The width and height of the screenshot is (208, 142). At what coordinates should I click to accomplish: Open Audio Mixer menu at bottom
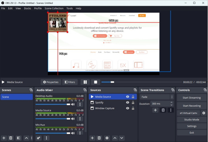(46, 138)
